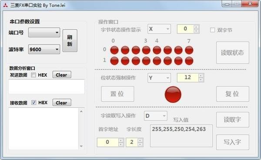The width and height of the screenshot is (261, 160).
Task: Open the Y device type dropdown
Action: (x=159, y=78)
